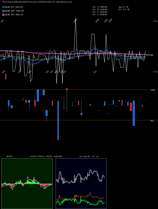158x209 pixels.
Task: Click the 'Pre L: 1000.00' value
Action: tap(100, 12)
